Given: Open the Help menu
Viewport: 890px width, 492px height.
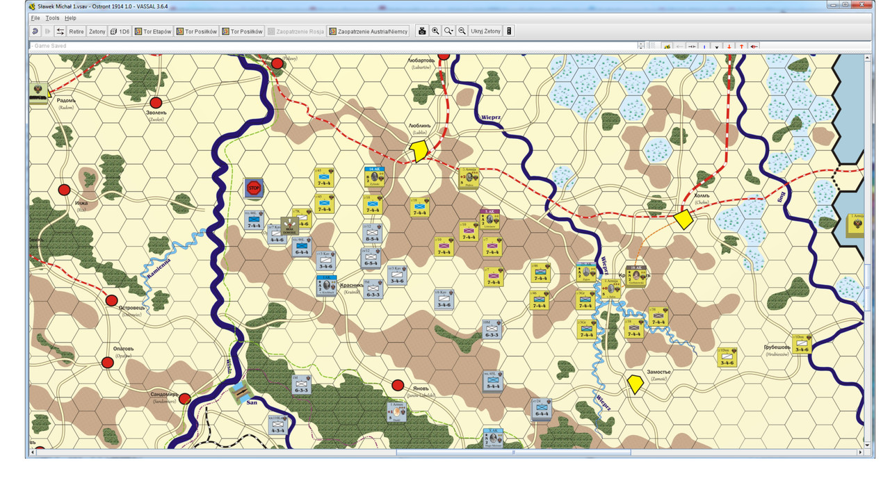Looking at the screenshot, I should (70, 17).
